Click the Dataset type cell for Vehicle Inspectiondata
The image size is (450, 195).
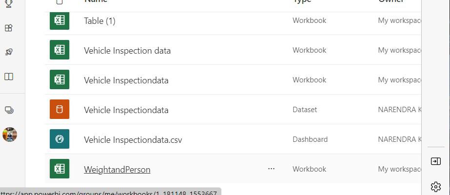point(305,110)
